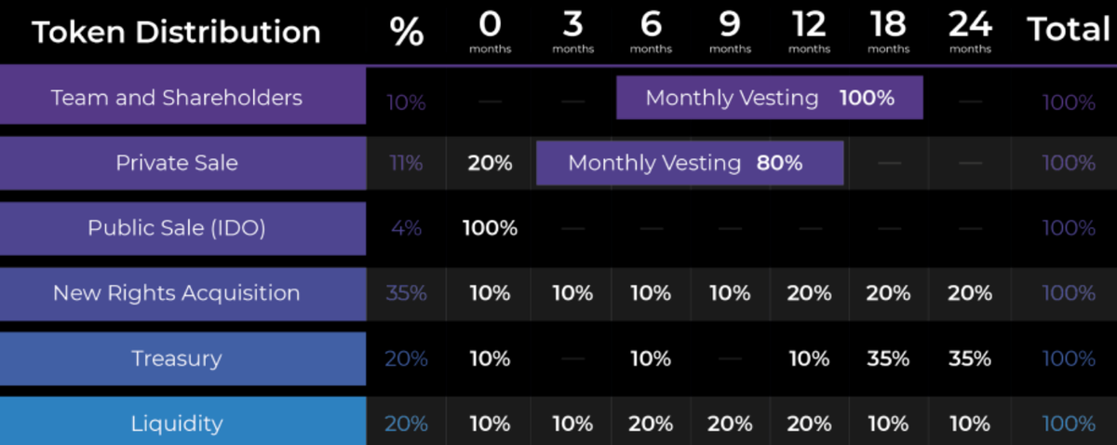This screenshot has height=445, width=1117.
Task: Click New Rights Acquisition 35% allocation cell
Action: click(406, 293)
